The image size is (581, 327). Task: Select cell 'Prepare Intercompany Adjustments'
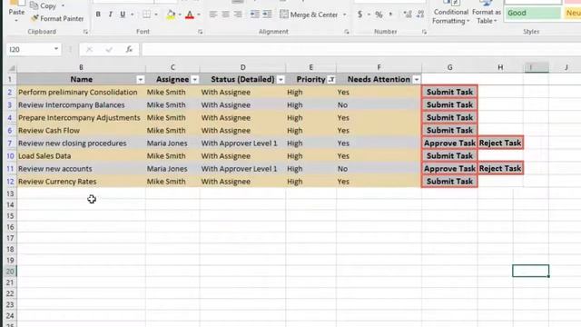coord(81,118)
